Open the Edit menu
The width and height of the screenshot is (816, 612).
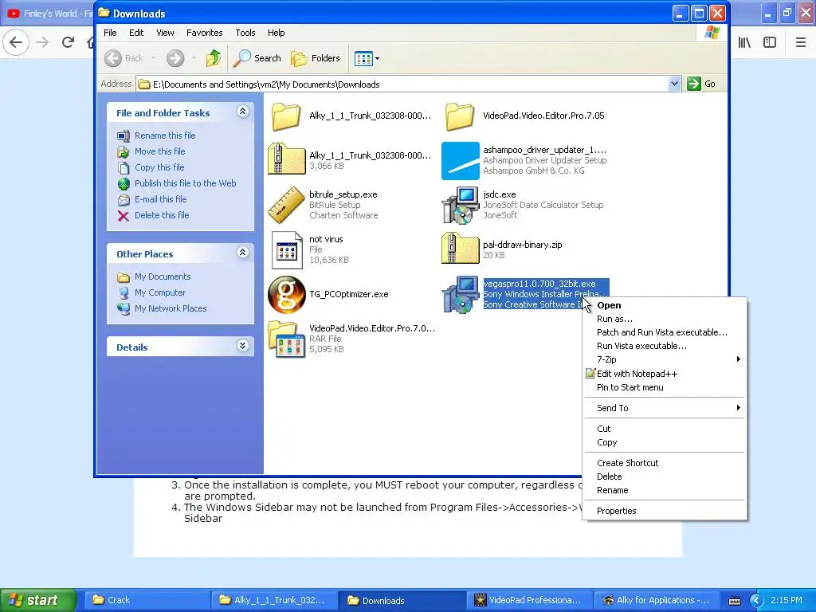point(136,33)
